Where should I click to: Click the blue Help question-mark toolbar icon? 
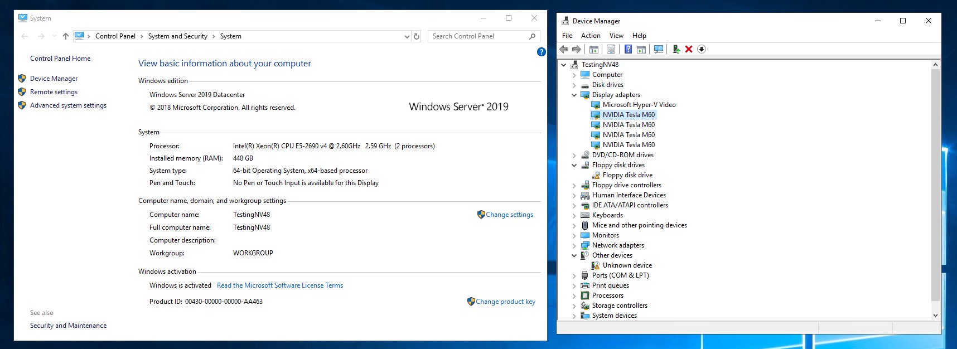[x=628, y=49]
